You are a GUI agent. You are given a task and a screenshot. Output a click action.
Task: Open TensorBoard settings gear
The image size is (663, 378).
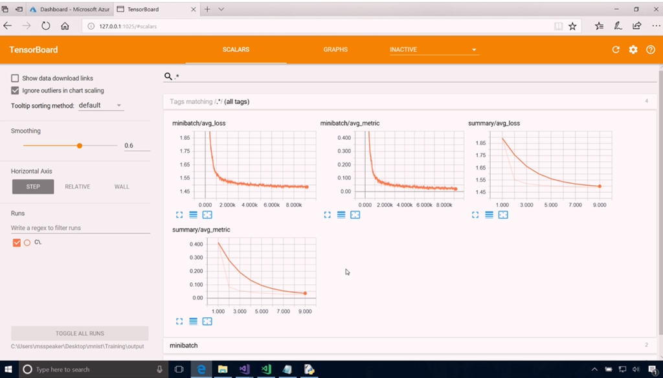[633, 50]
